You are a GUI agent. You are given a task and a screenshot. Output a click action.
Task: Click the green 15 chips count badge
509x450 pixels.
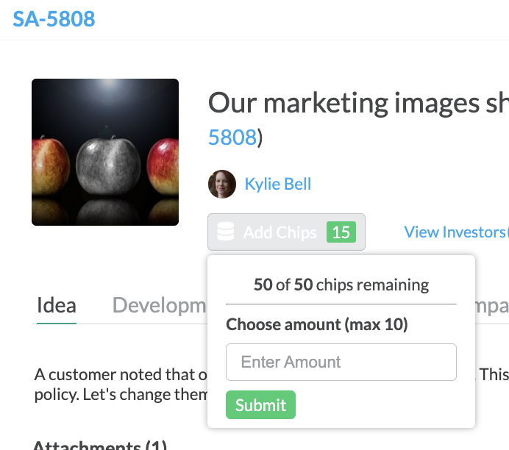tap(341, 232)
